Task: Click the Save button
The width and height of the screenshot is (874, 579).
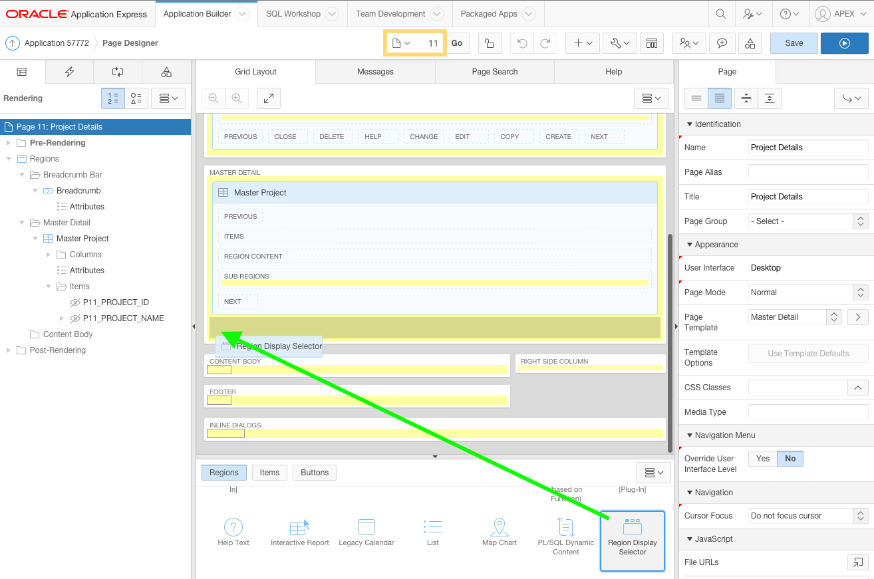Action: point(794,43)
